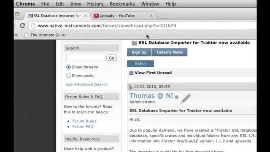The width and height of the screenshot is (270, 152).
Task: Close the Uploads YouTube tab
Action: 151,16
